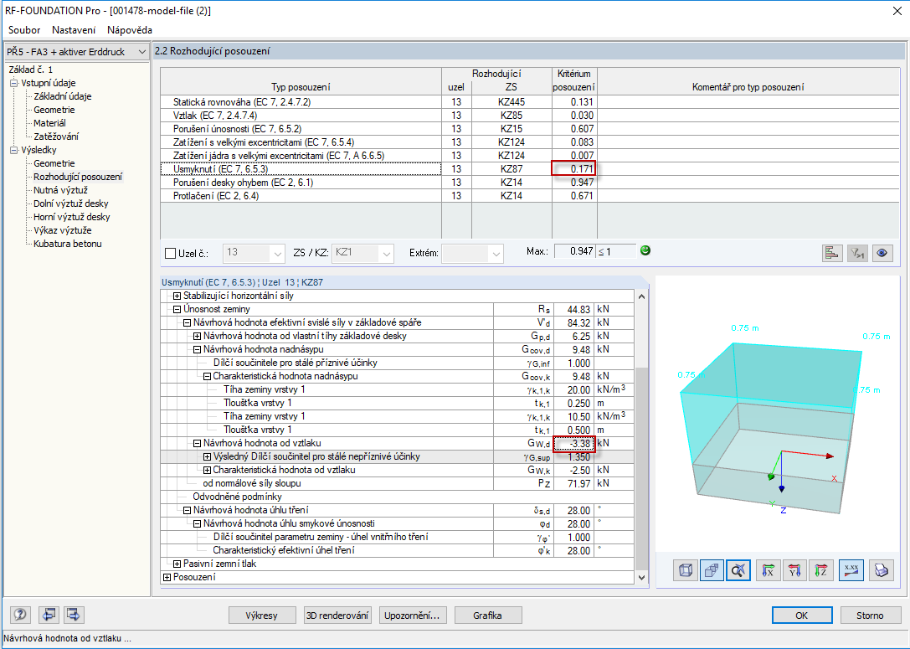Collapse the Únosnost zeminy row

click(x=177, y=309)
